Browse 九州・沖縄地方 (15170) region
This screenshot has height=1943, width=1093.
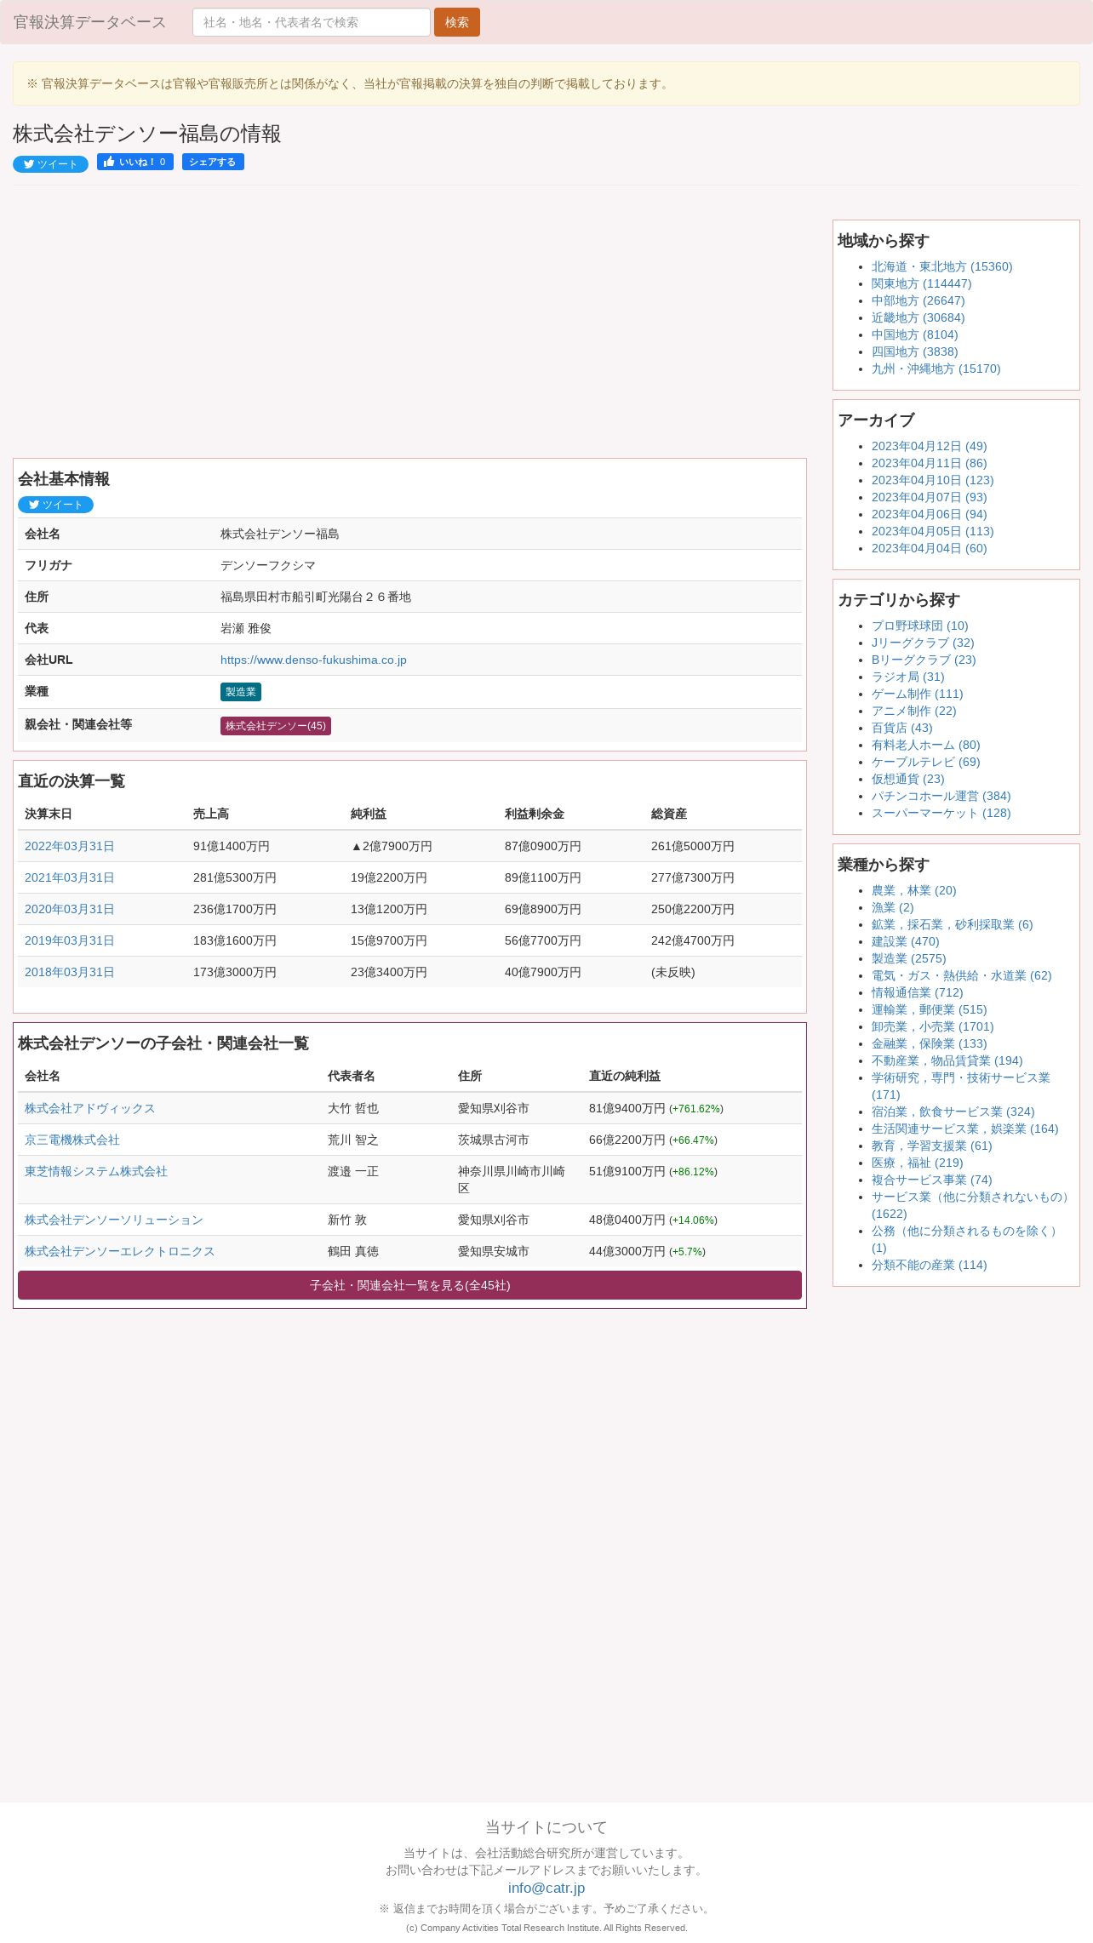click(936, 369)
